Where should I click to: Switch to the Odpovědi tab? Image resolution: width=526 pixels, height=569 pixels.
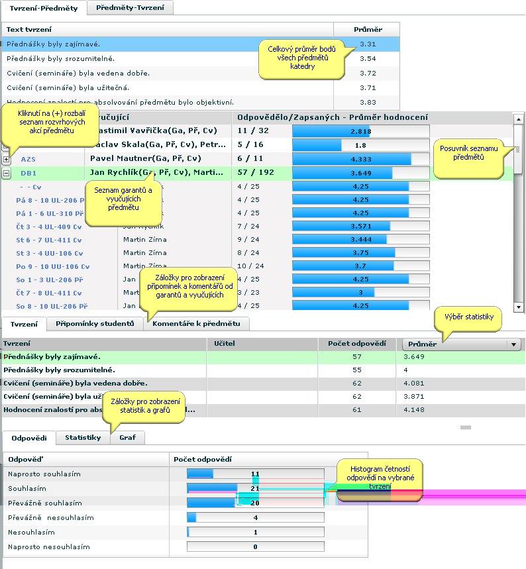(x=29, y=438)
